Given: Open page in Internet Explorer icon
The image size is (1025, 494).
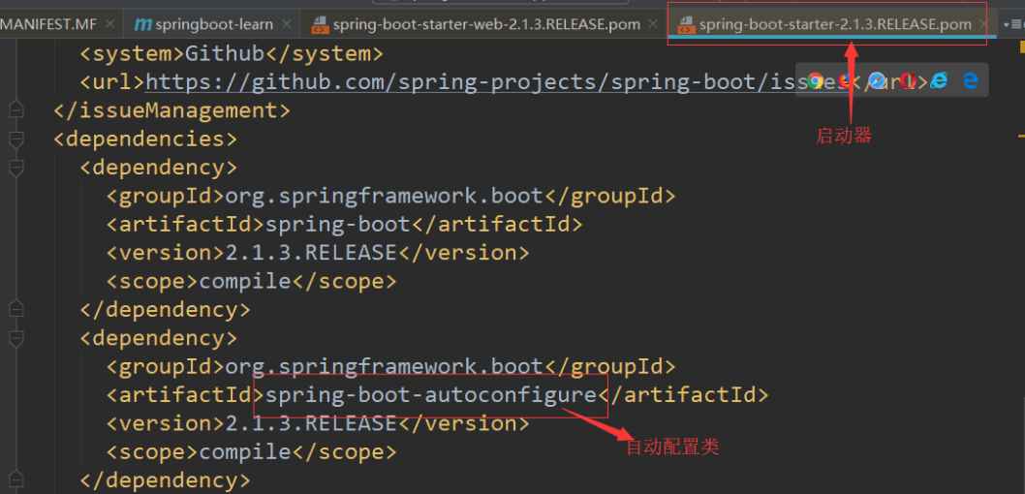Looking at the screenshot, I should pos(940,81).
